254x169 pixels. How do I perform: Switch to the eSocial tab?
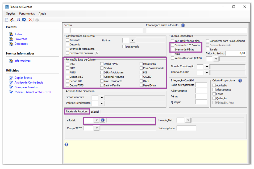pos(95,112)
